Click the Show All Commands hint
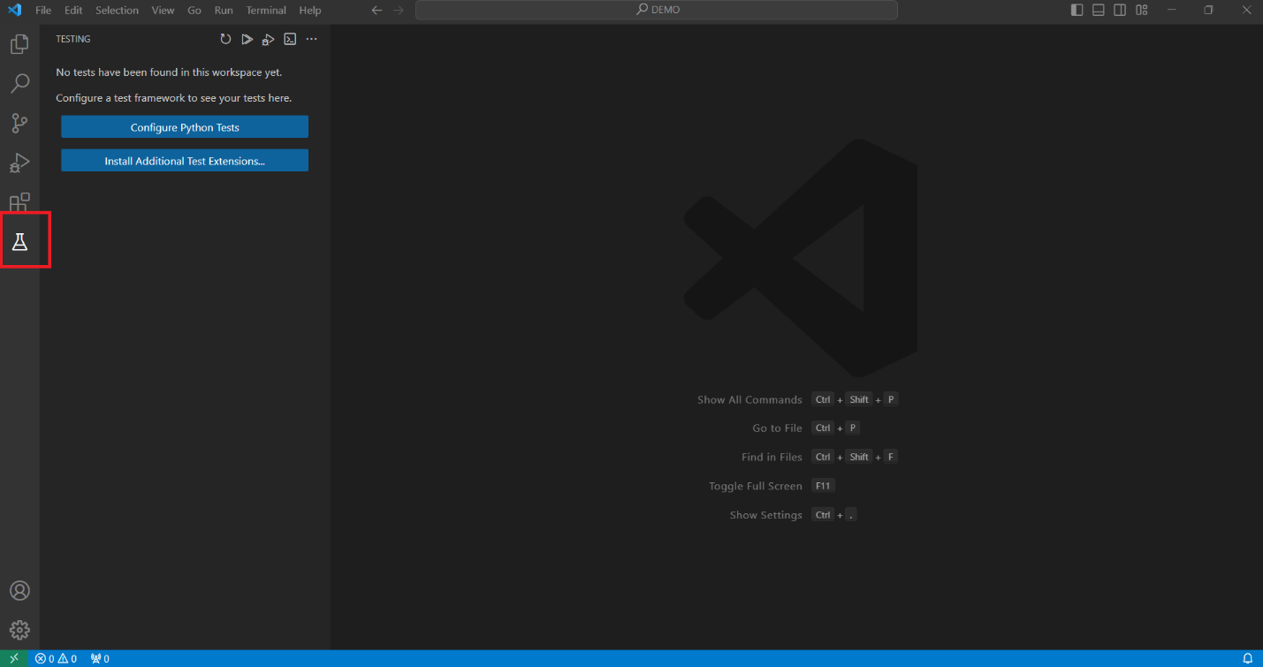 [749, 399]
